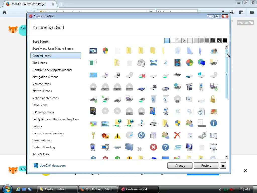The width and height of the screenshot is (257, 193).
Task: Select the Windows security shield icon
Action: coord(105,51)
